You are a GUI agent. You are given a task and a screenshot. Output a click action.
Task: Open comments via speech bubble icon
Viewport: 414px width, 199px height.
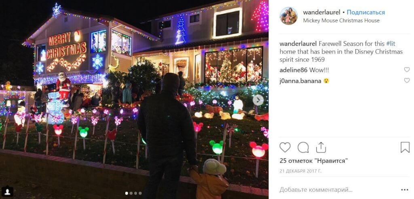[303, 147]
